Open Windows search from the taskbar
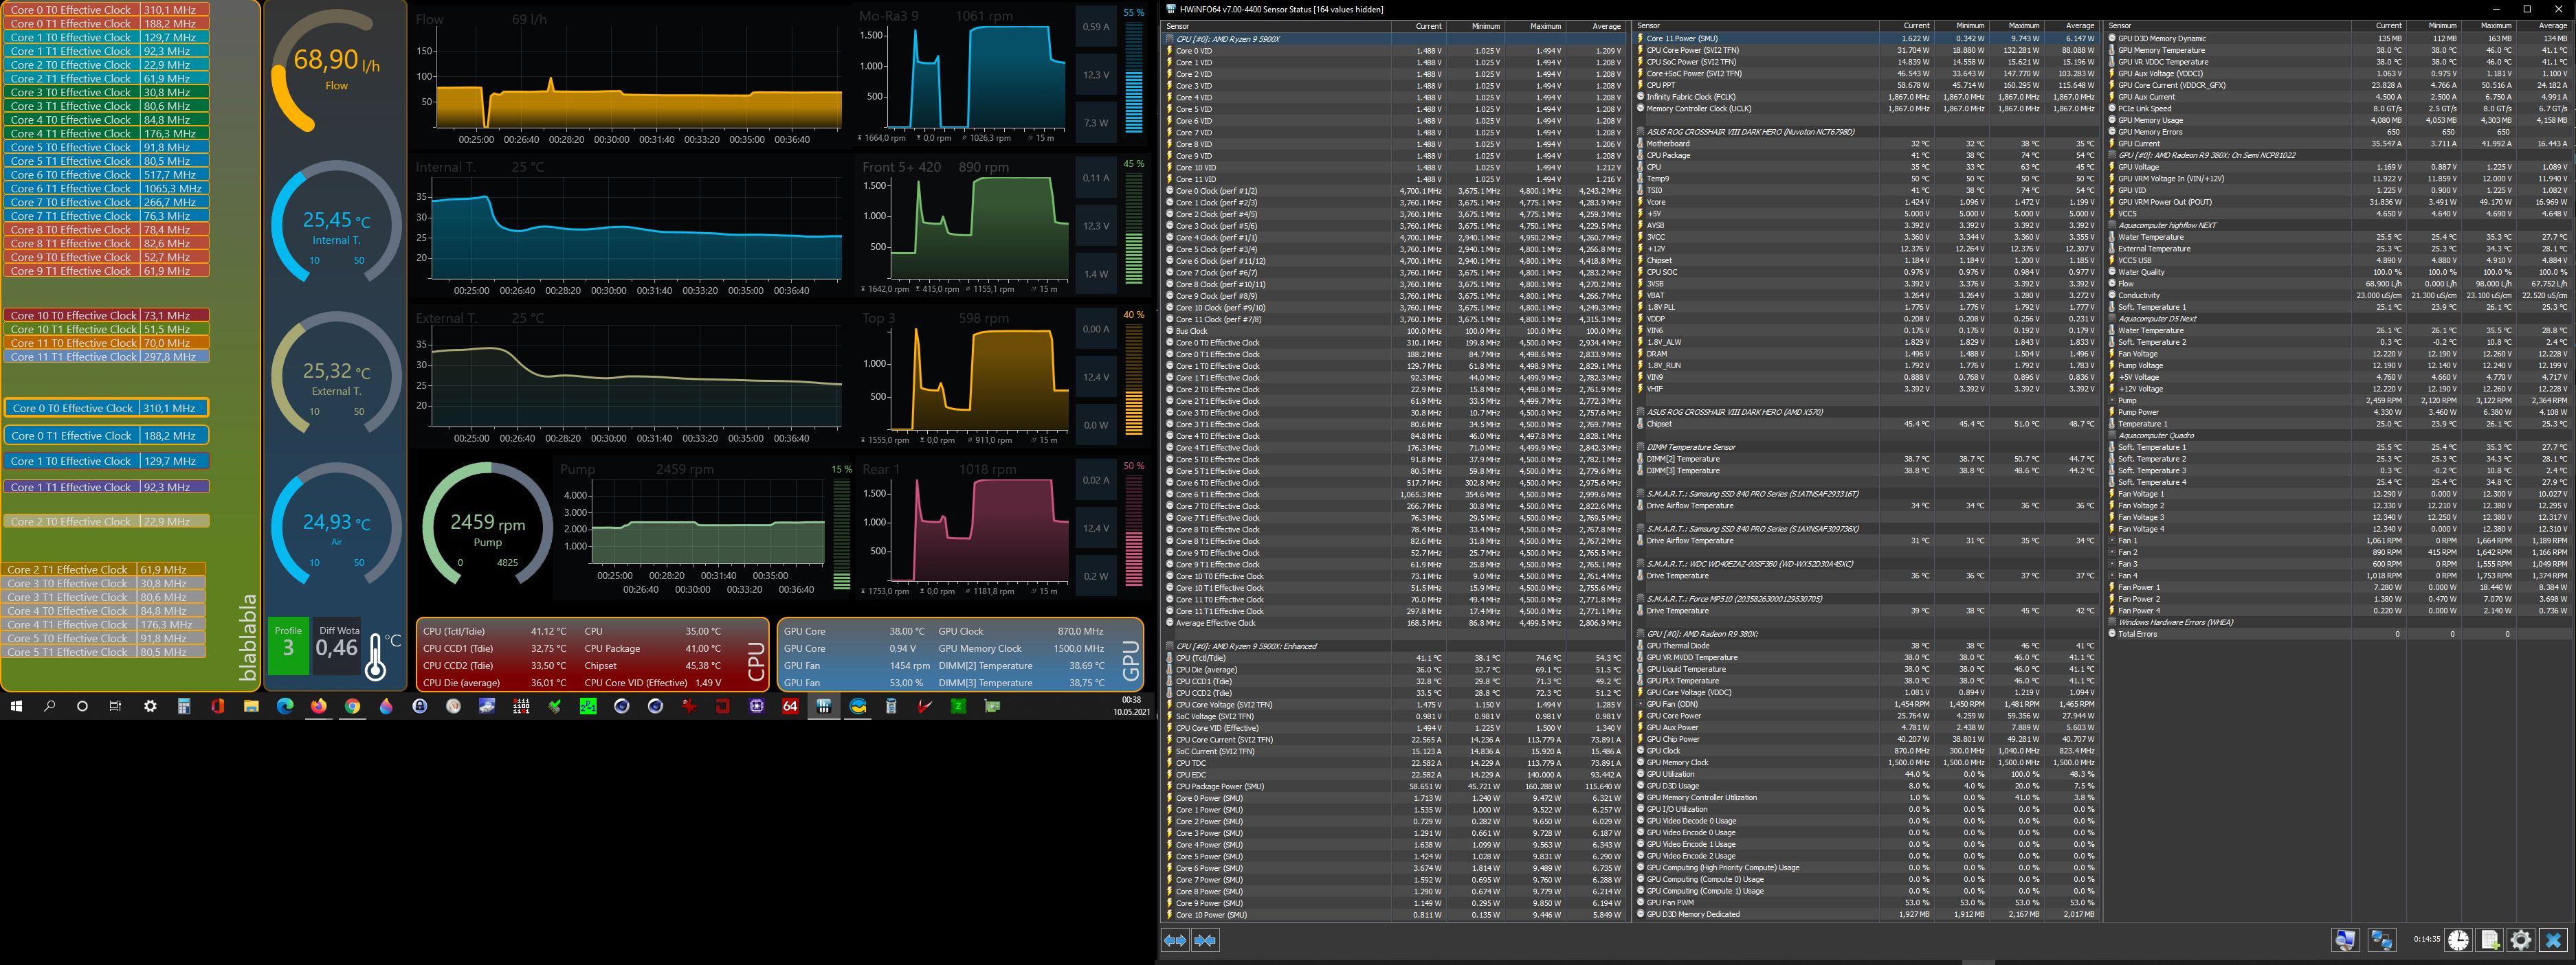Viewport: 2576px width, 965px height. point(49,706)
